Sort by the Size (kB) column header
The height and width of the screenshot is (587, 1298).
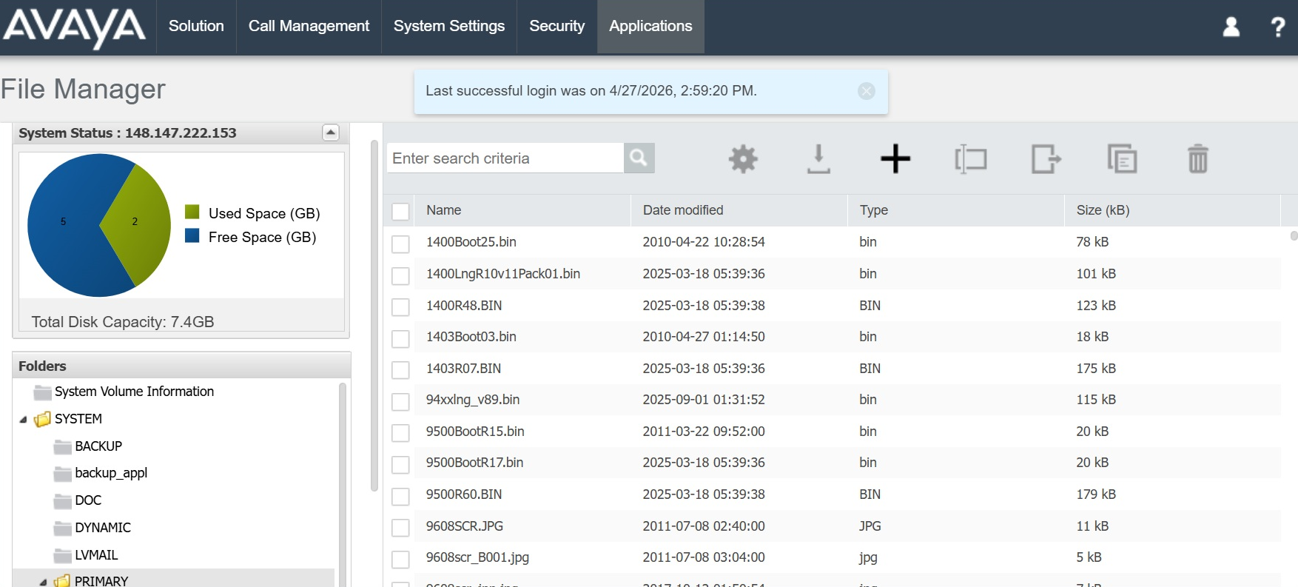click(1172, 210)
